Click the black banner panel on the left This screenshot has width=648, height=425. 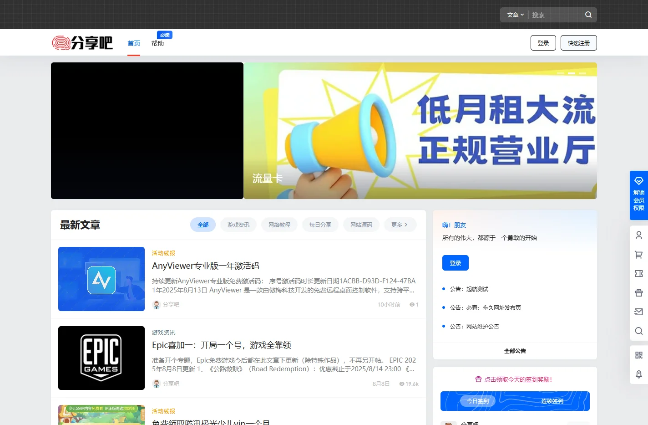[147, 131]
